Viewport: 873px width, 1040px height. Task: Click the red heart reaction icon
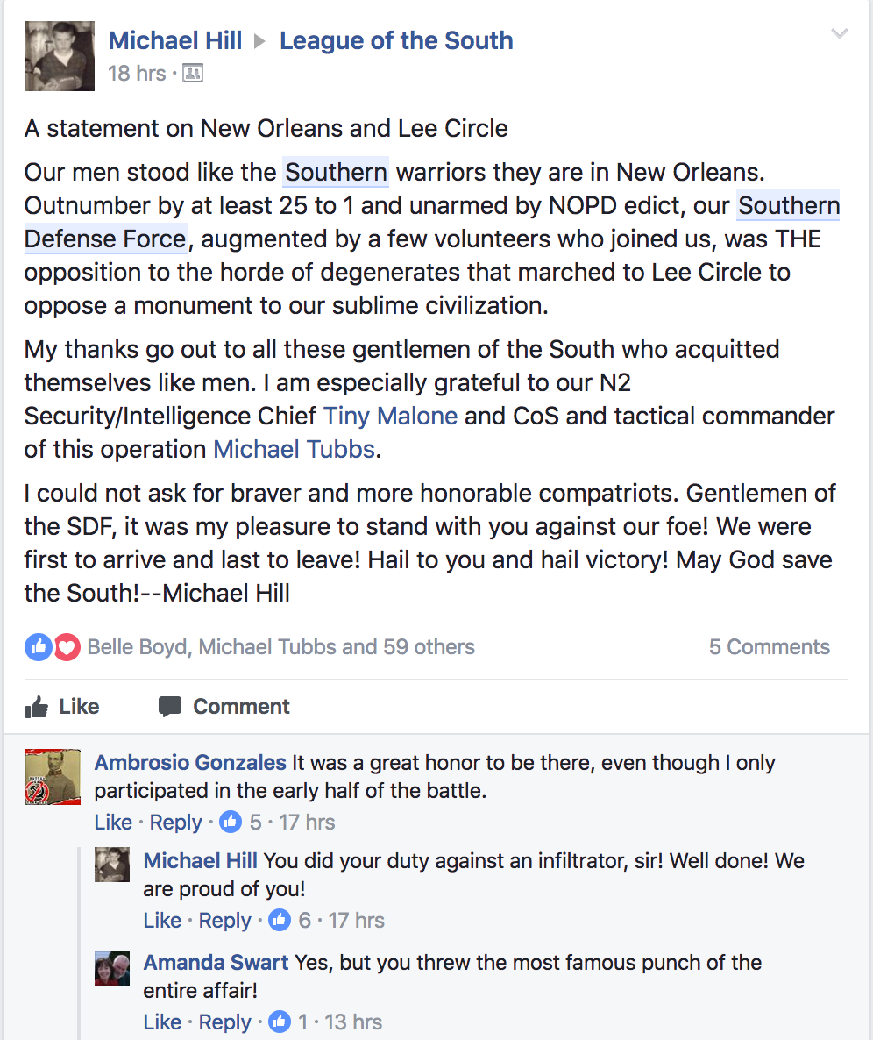click(x=67, y=646)
